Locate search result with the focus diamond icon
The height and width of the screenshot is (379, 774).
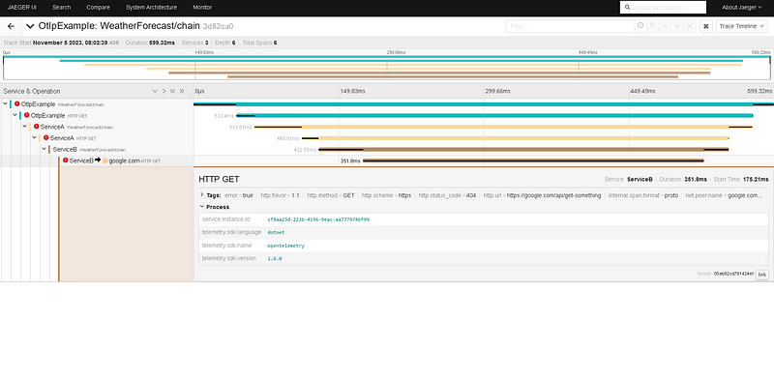click(x=652, y=26)
